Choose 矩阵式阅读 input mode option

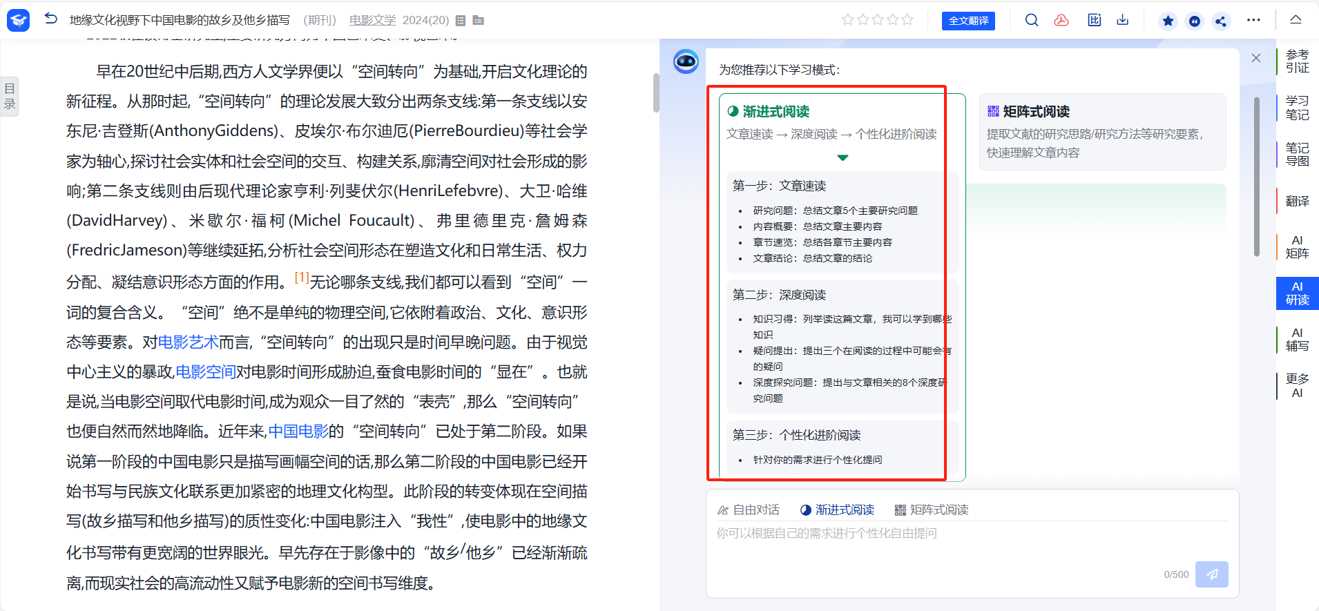[x=932, y=510]
